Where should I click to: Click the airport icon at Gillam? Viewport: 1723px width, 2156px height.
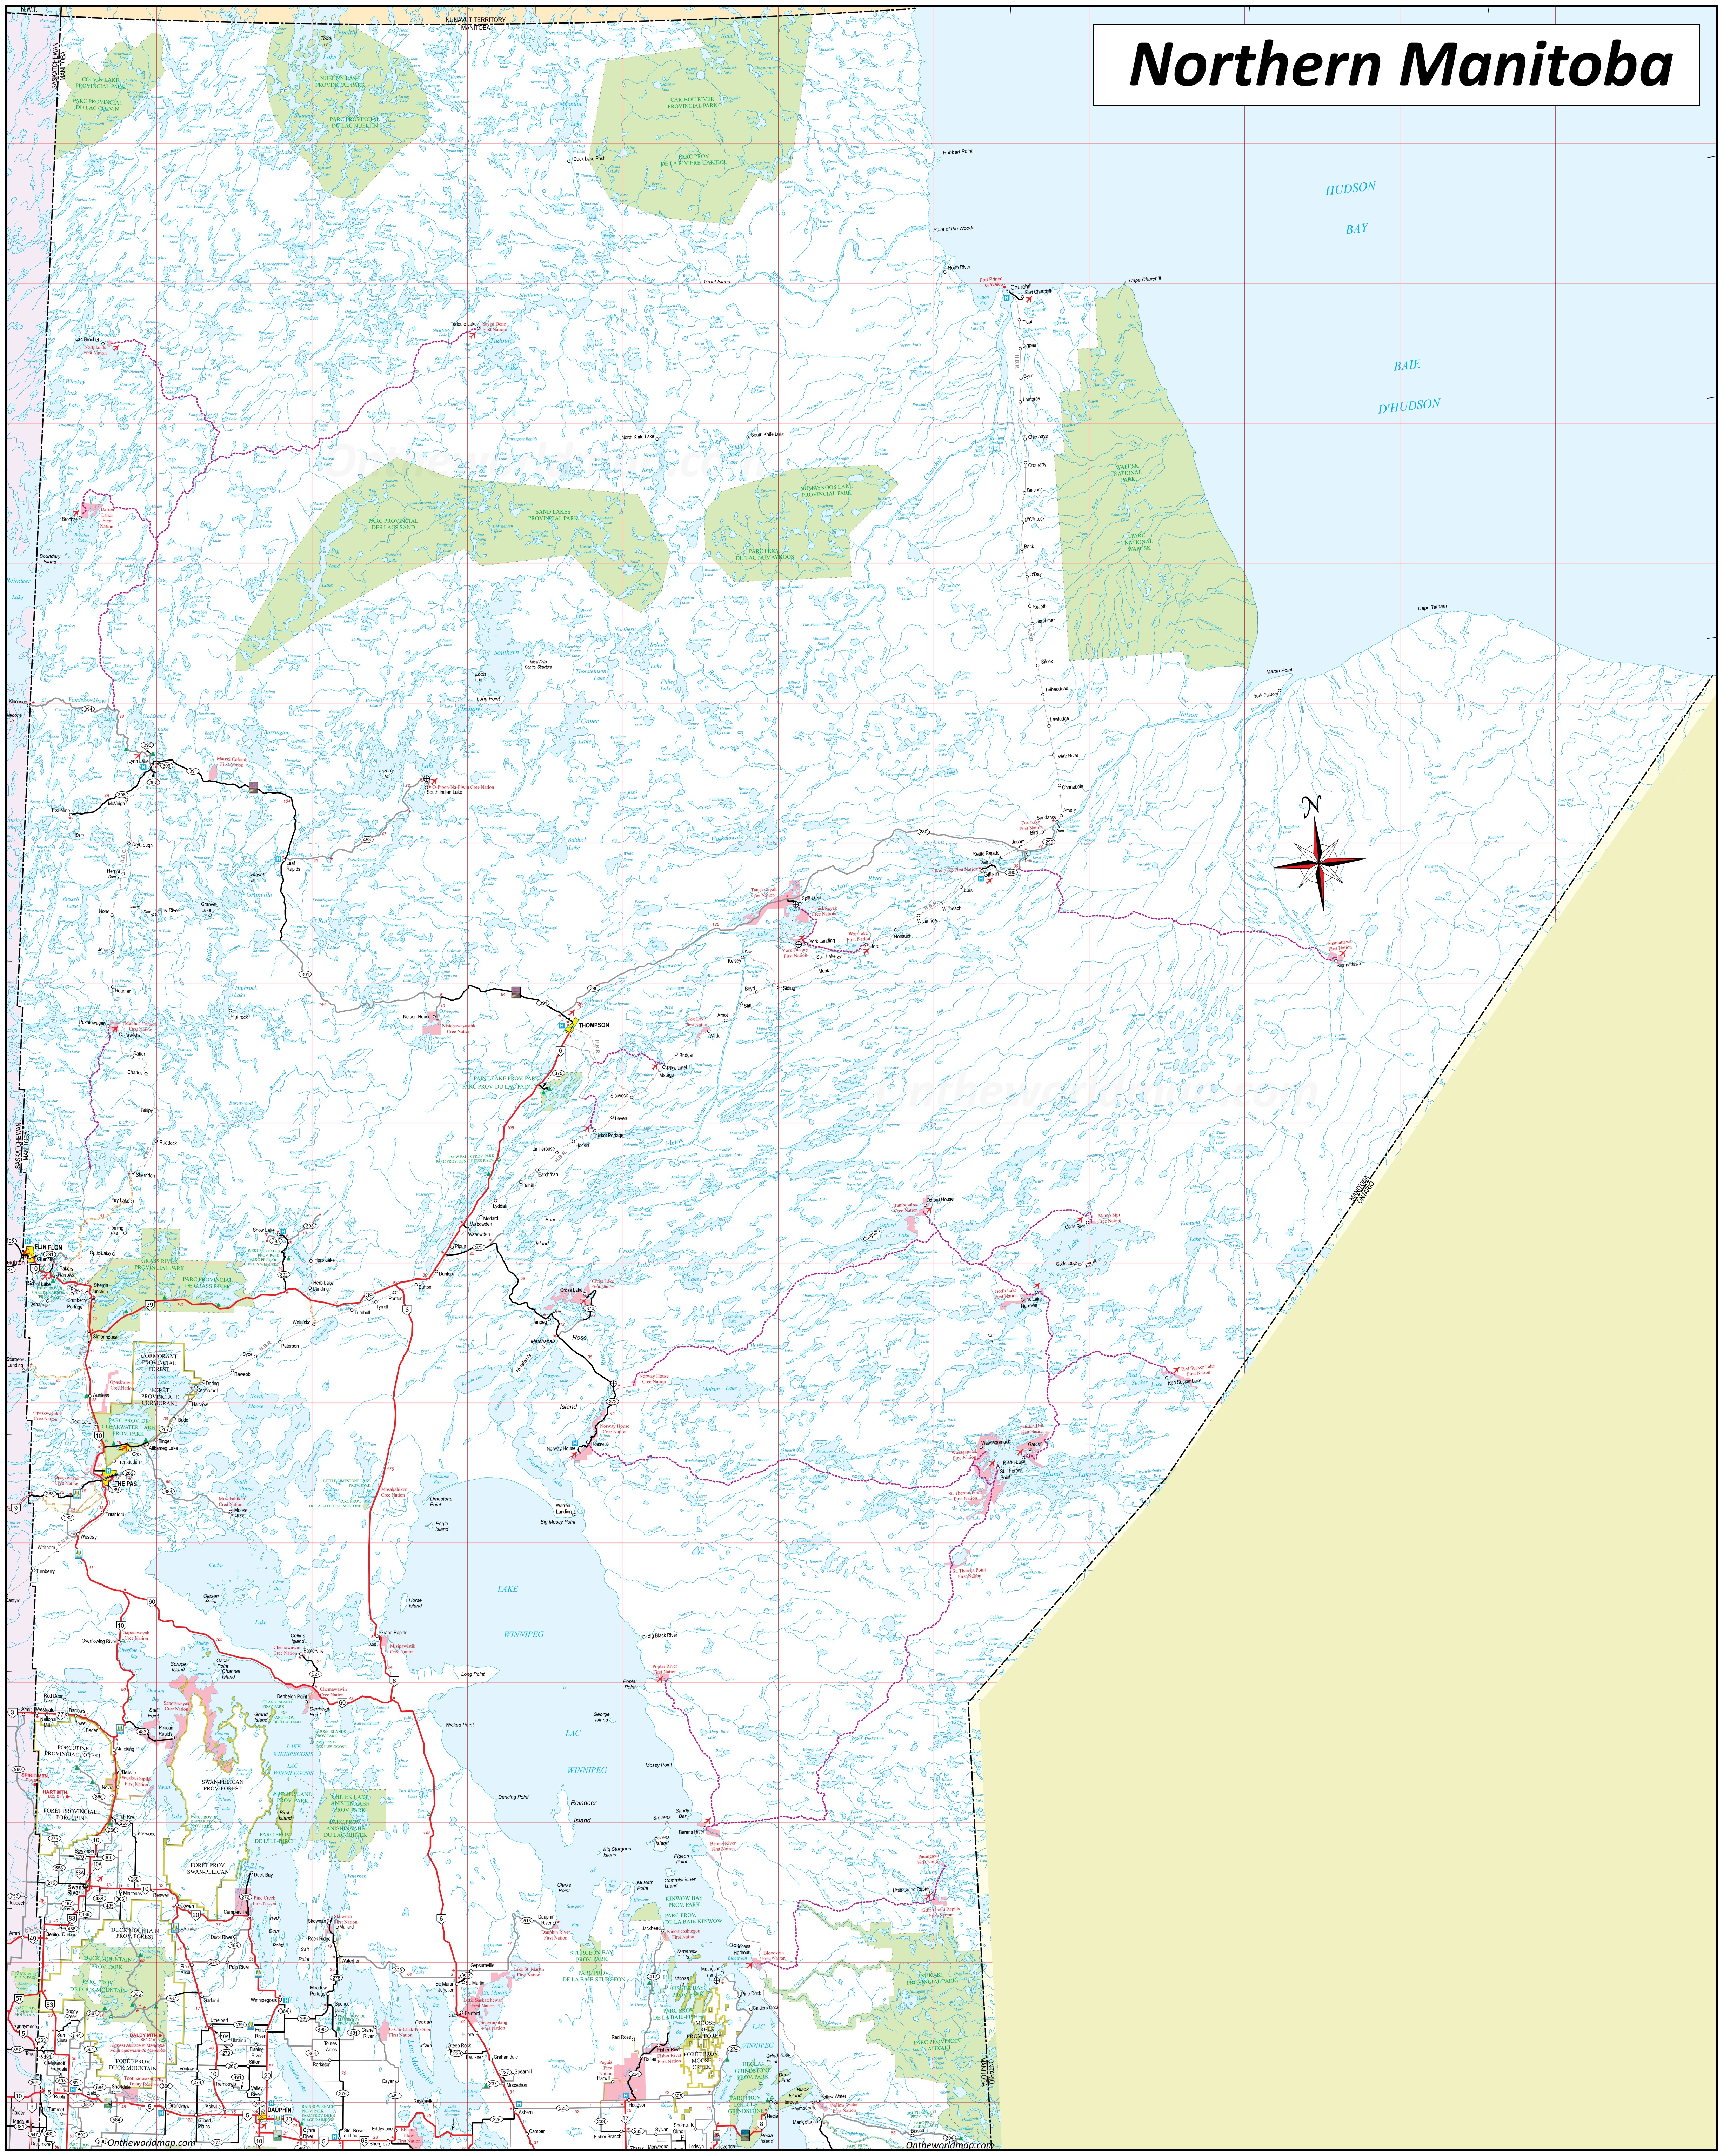[x=990, y=881]
